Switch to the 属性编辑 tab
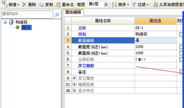184x108 pixels. (x=73, y=12)
